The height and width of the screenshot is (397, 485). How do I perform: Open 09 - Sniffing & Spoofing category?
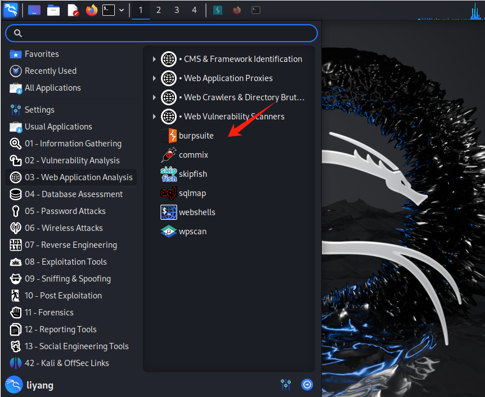[x=71, y=279]
